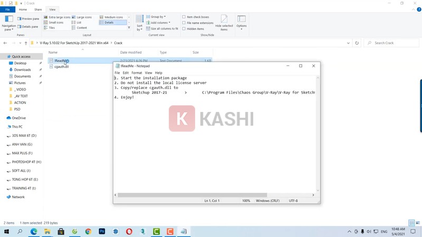Switch layout to Content
This screenshot has width=422, height=237.
pyautogui.click(x=79, y=28)
